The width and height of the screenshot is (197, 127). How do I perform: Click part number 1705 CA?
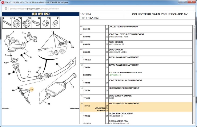coord(87,60)
